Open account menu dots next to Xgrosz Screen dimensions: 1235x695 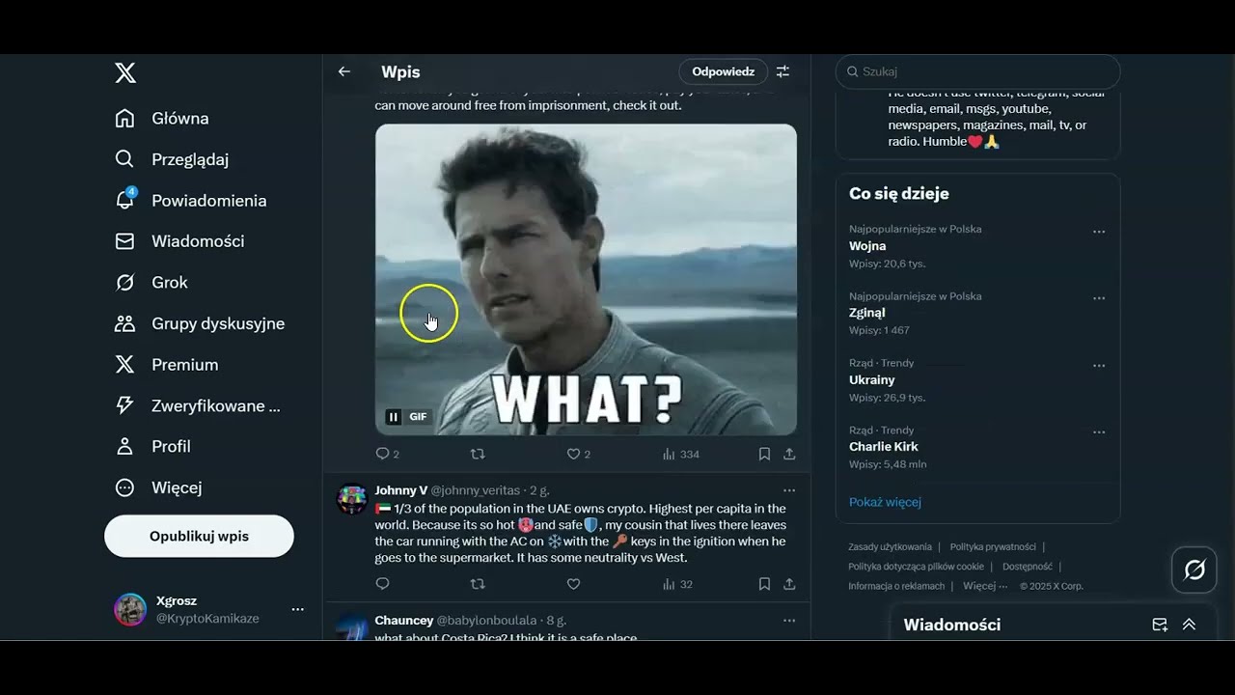(297, 609)
